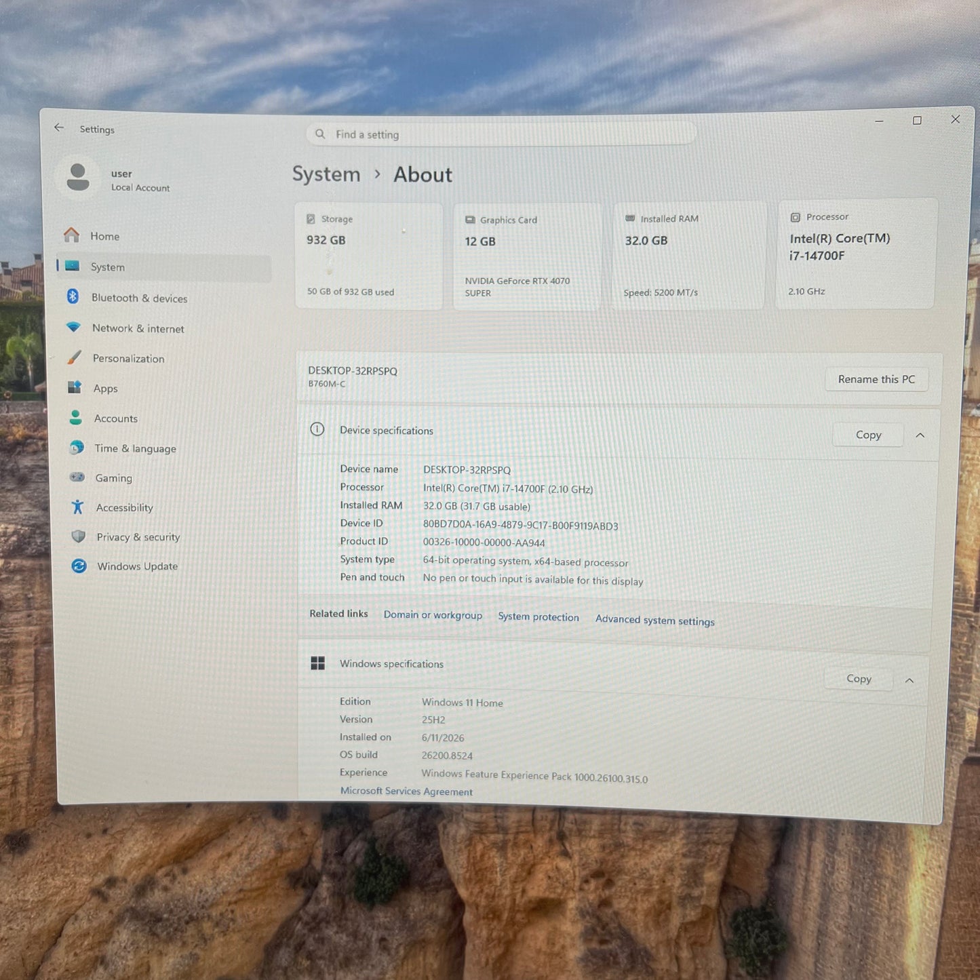Click the Storage card icon
980x980 pixels.
(x=311, y=219)
